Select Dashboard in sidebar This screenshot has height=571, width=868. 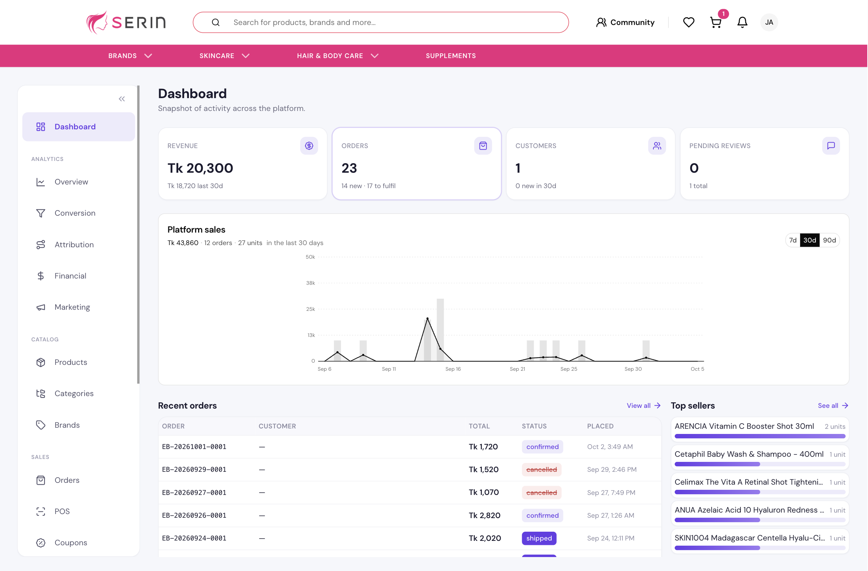pyautogui.click(x=79, y=127)
